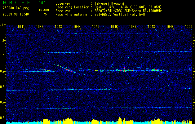
Task: Select the filename 2509301040.png
Action: 16,8
